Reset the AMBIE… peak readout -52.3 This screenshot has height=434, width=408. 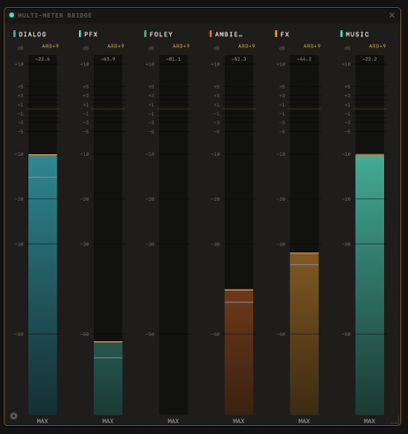click(x=239, y=59)
